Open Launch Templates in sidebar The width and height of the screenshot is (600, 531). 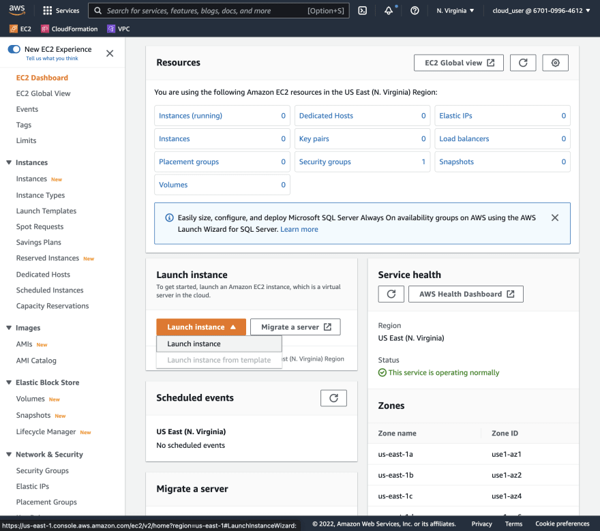point(46,211)
